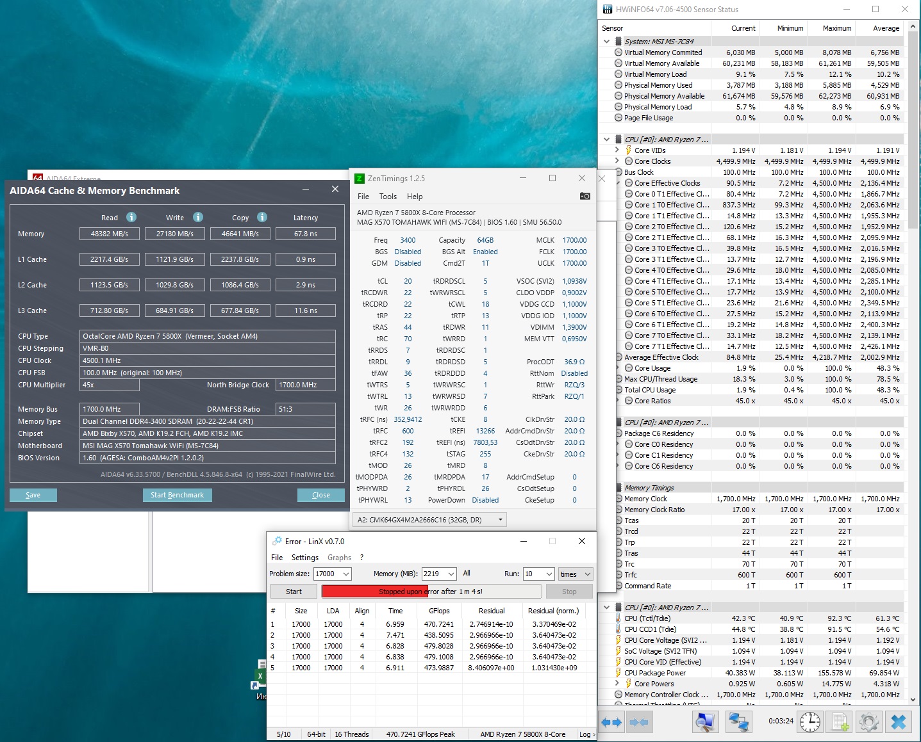Open HWiNFO summary monitor magnifier icon
Screen dimensions: 921x742
coord(705,722)
